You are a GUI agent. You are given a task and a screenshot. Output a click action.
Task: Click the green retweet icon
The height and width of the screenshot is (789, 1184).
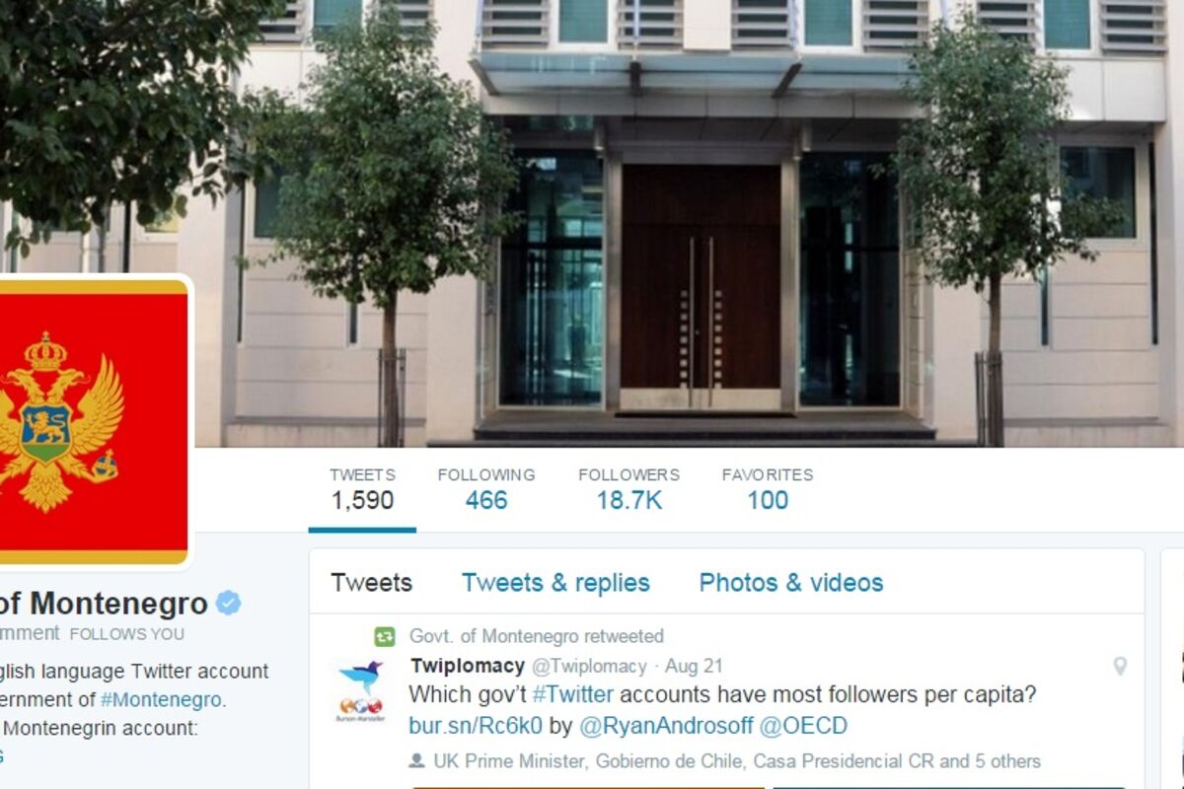point(384,636)
